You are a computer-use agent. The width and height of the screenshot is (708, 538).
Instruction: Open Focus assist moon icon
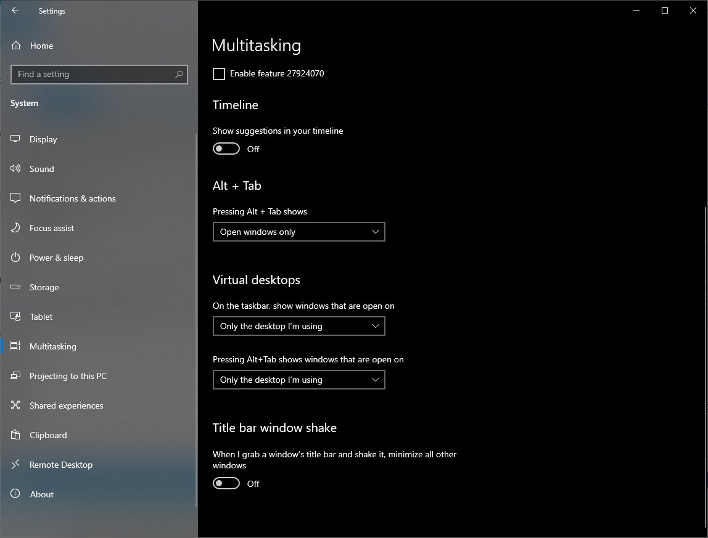16,228
